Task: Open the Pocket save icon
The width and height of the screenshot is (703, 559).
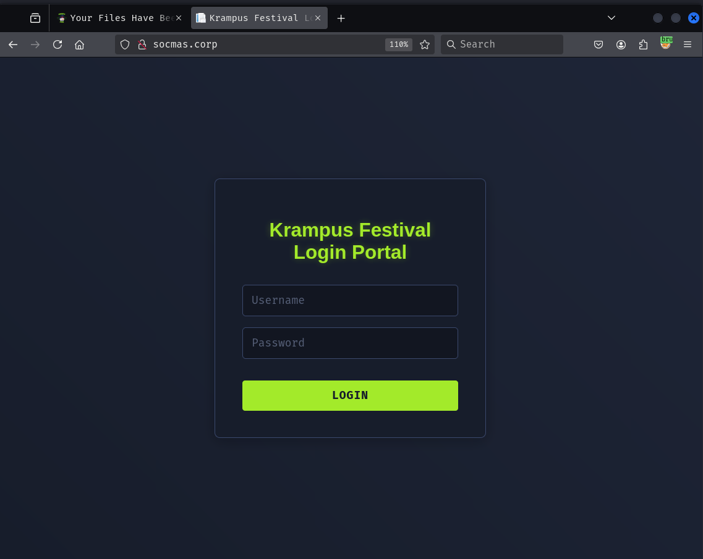Action: pyautogui.click(x=599, y=44)
